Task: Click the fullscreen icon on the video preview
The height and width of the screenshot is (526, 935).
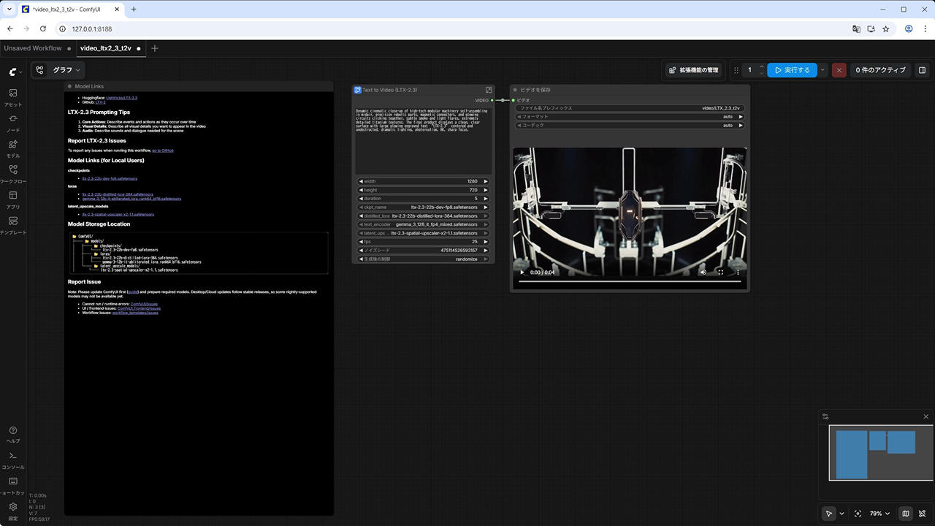Action: pos(720,272)
